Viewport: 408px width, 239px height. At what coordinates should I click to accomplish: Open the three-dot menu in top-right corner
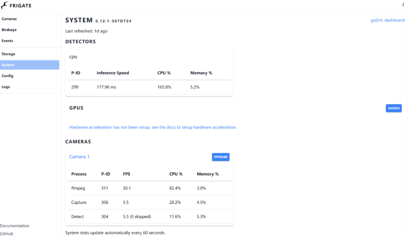(403, 5)
